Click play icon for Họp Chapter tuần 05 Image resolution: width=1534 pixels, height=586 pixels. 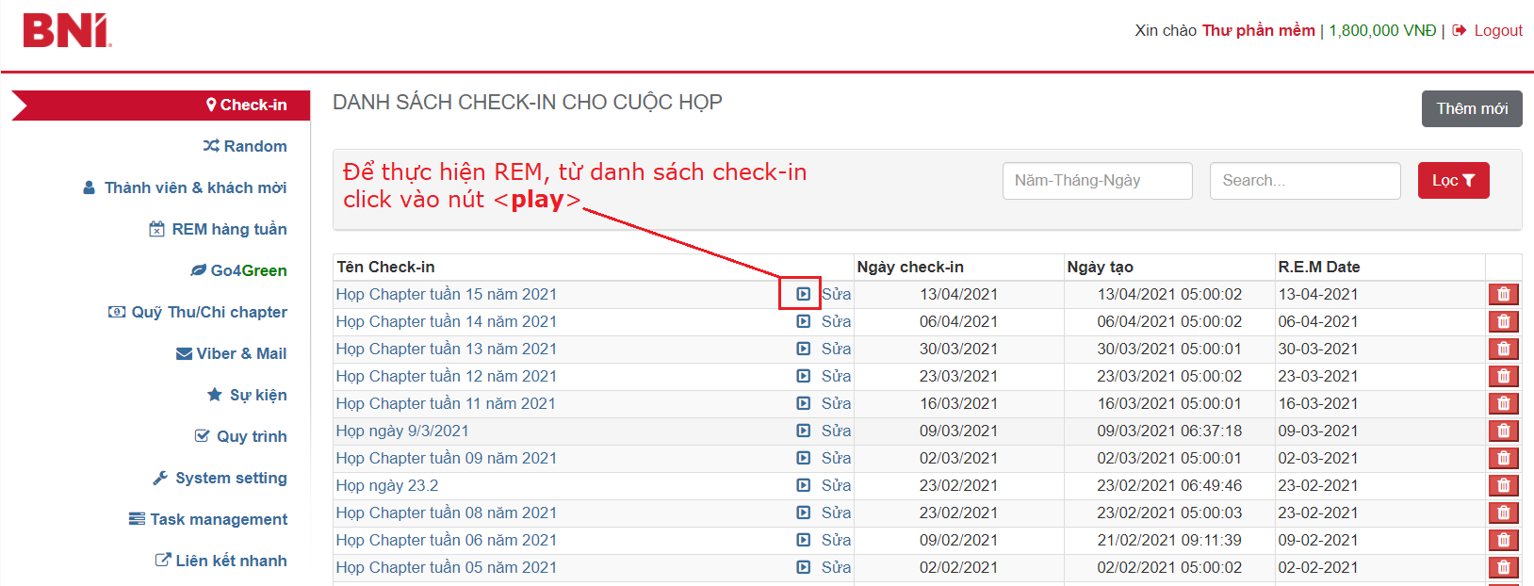(803, 567)
